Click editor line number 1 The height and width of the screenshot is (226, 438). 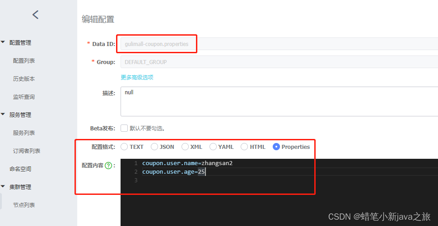[136, 163]
